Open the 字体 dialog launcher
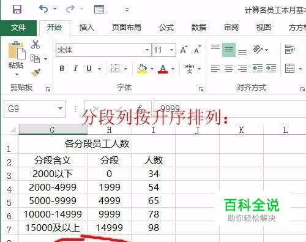This screenshot has width=306, height=242. tap(201, 89)
